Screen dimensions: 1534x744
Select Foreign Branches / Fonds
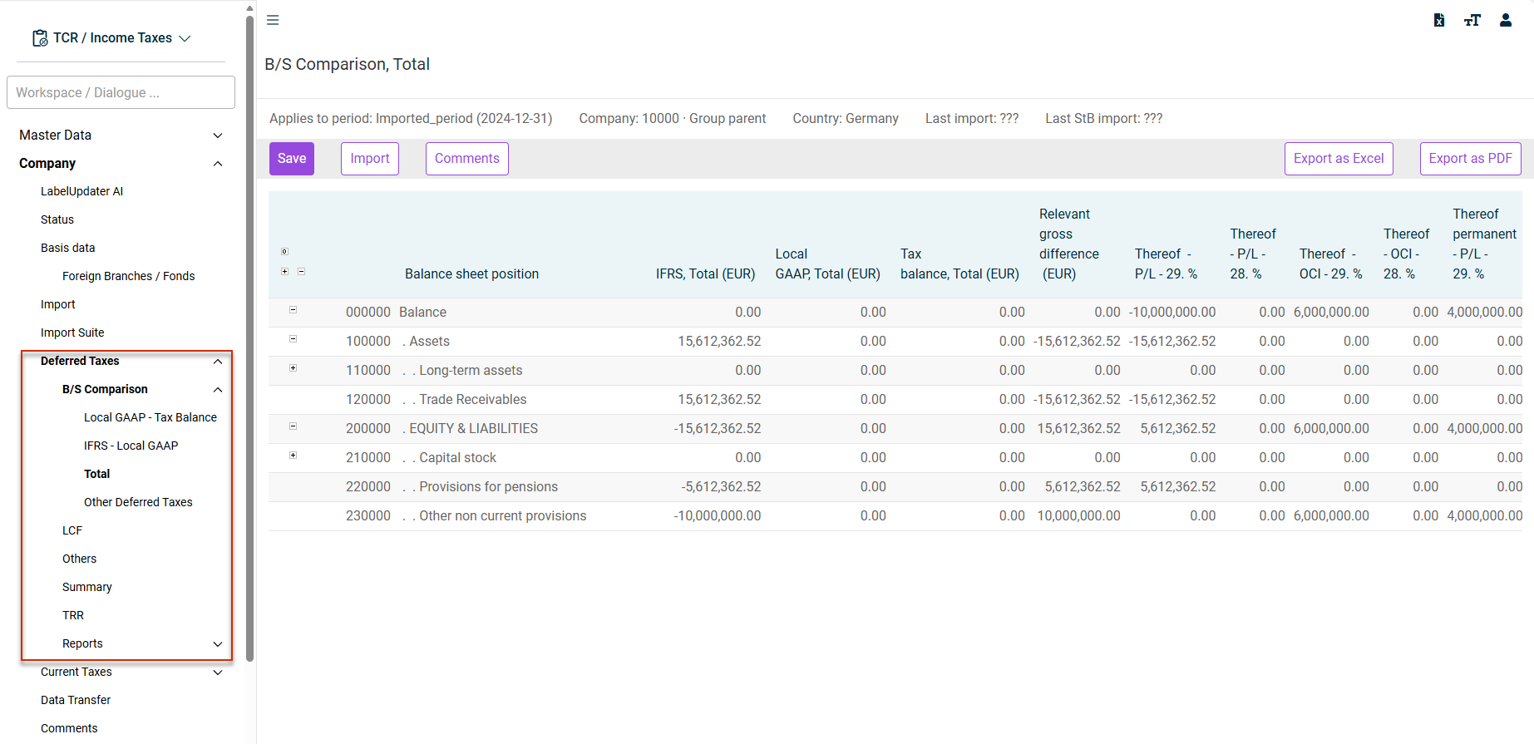click(x=129, y=276)
